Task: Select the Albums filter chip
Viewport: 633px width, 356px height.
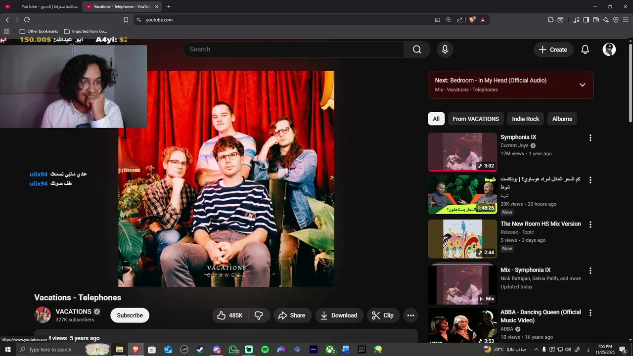Action: 562,119
